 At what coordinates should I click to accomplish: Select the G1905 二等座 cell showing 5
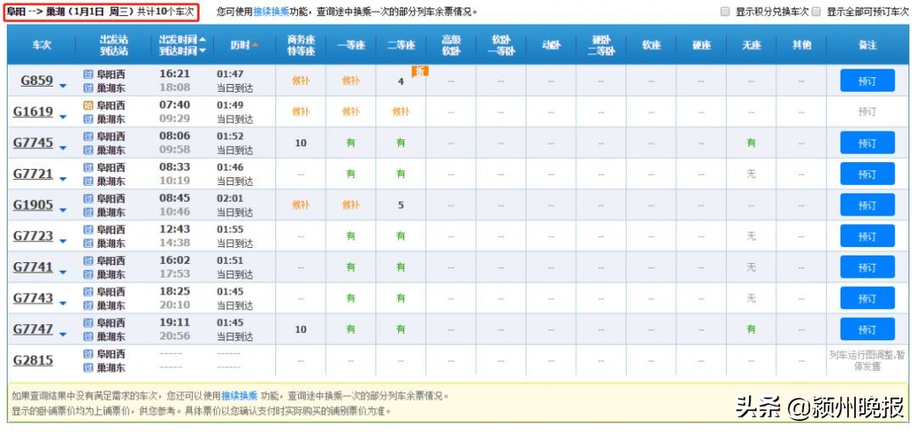pos(401,205)
